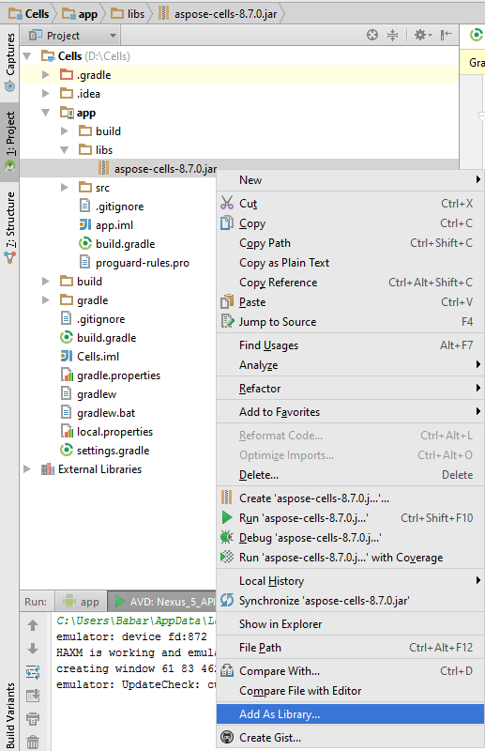Collapse the Cells root project node

(x=27, y=56)
